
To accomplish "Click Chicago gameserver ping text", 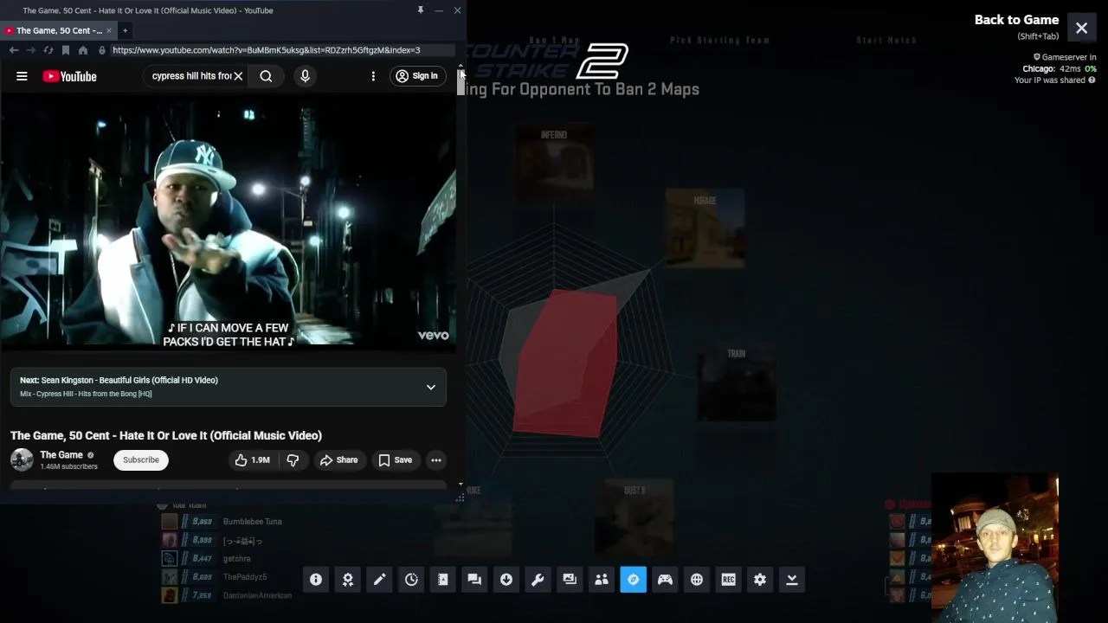I will point(1060,69).
